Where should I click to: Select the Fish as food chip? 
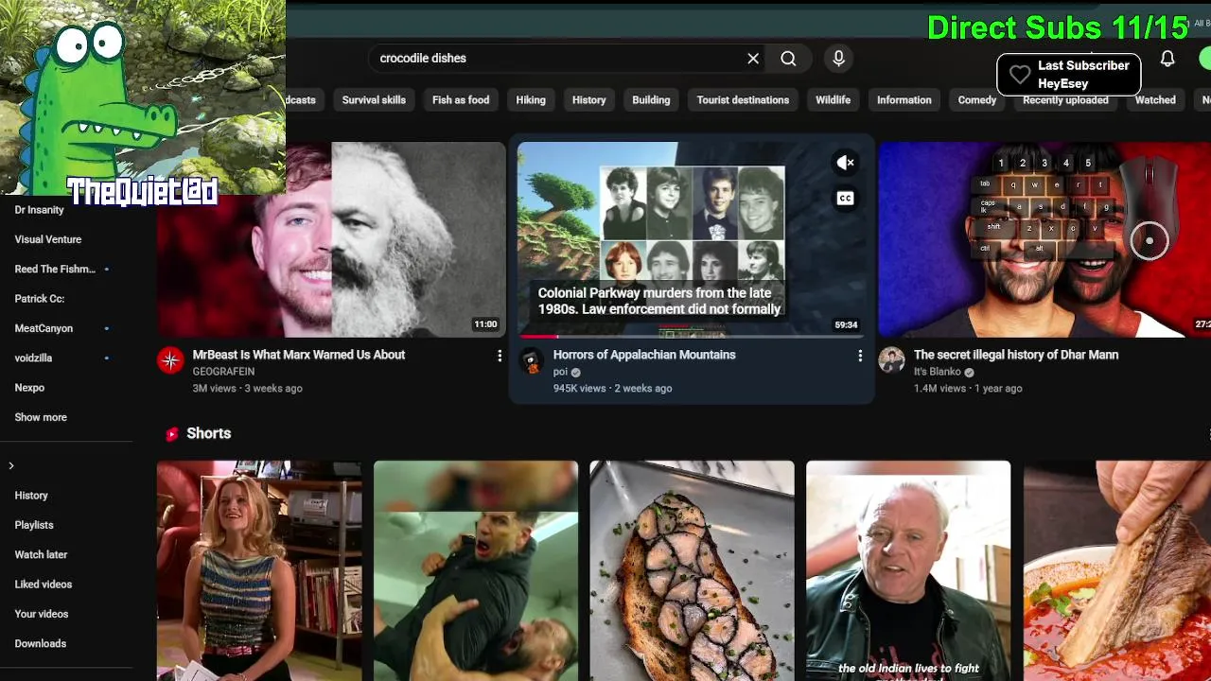tap(461, 100)
